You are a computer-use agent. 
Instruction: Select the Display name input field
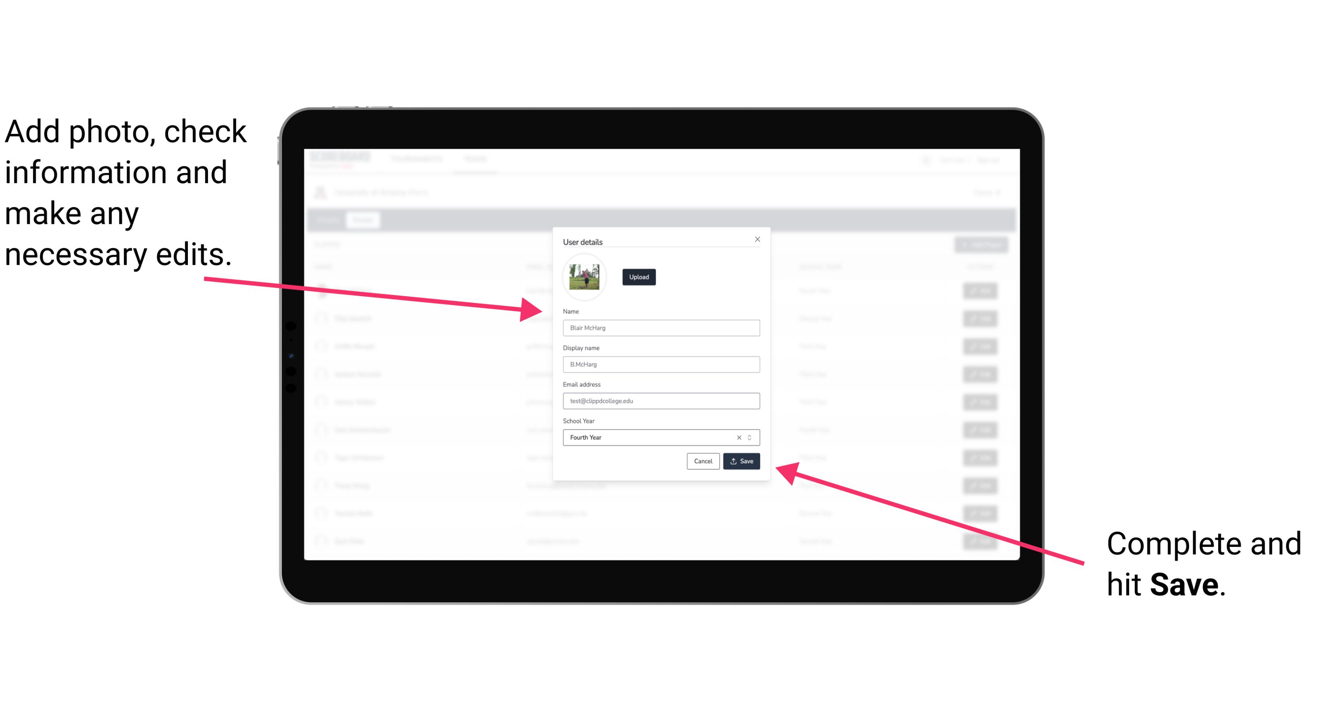(x=660, y=364)
